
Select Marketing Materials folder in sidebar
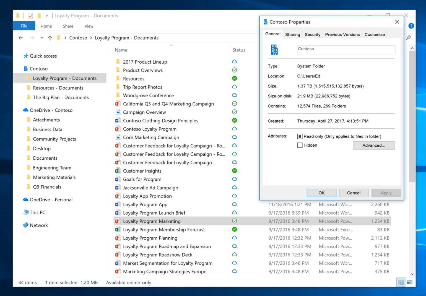point(54,177)
